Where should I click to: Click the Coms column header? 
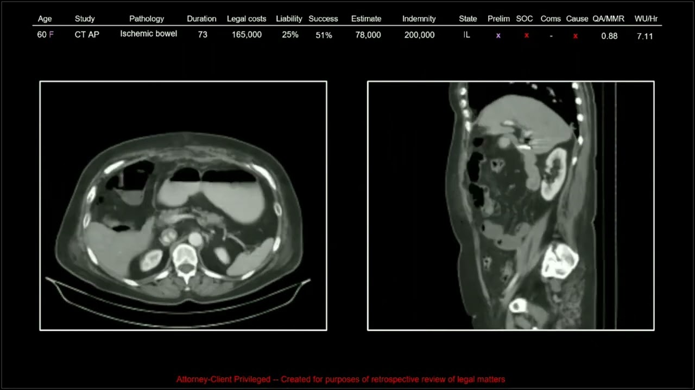point(551,18)
